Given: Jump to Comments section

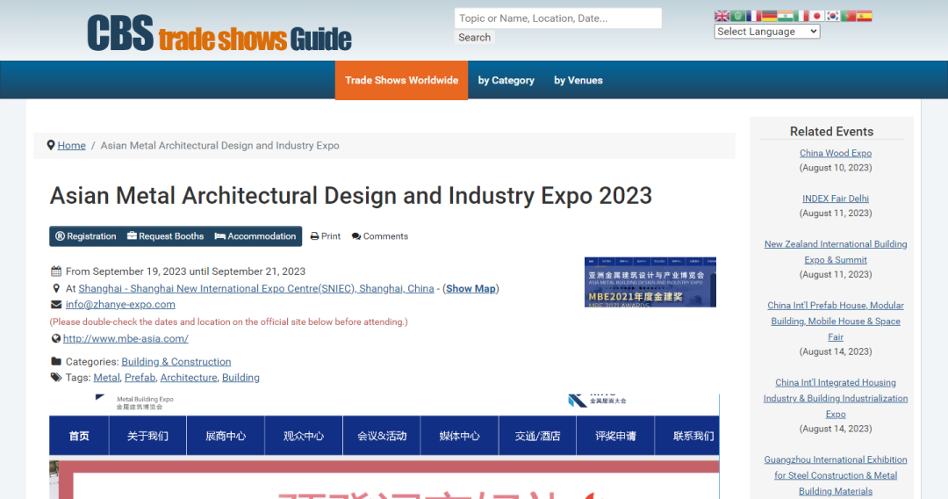Looking at the screenshot, I should pyautogui.click(x=380, y=236).
